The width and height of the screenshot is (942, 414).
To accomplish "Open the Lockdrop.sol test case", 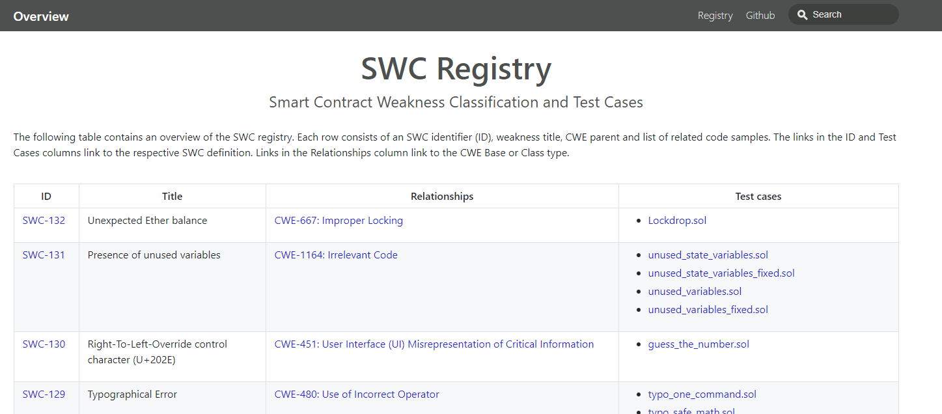I will point(677,221).
